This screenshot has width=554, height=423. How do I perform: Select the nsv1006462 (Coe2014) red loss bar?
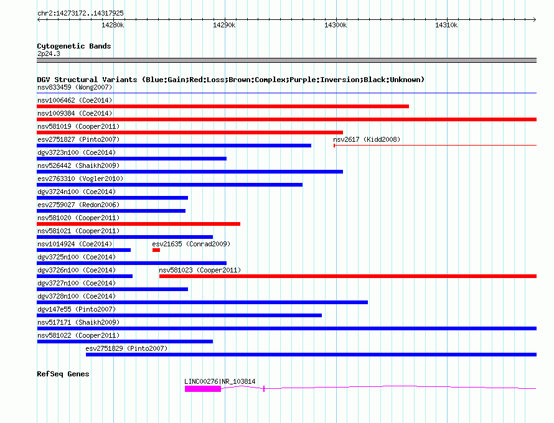[x=223, y=106]
